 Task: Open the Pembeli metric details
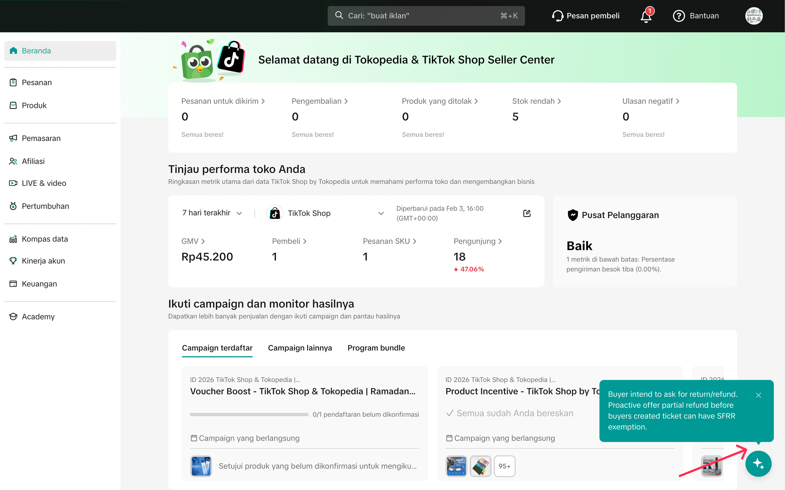(x=289, y=241)
